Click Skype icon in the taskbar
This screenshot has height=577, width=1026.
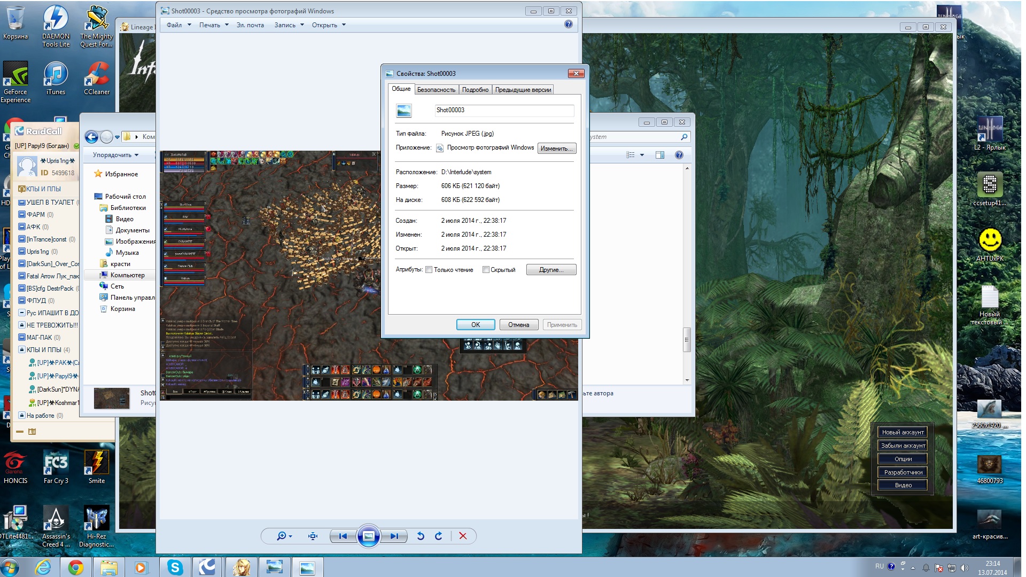[175, 567]
